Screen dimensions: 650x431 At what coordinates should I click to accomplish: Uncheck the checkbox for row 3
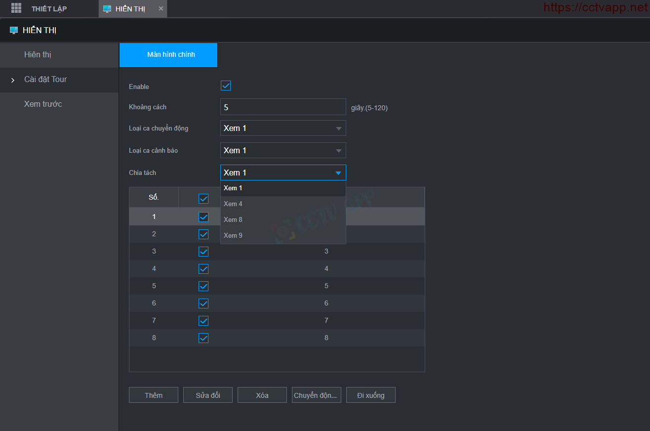pos(203,252)
